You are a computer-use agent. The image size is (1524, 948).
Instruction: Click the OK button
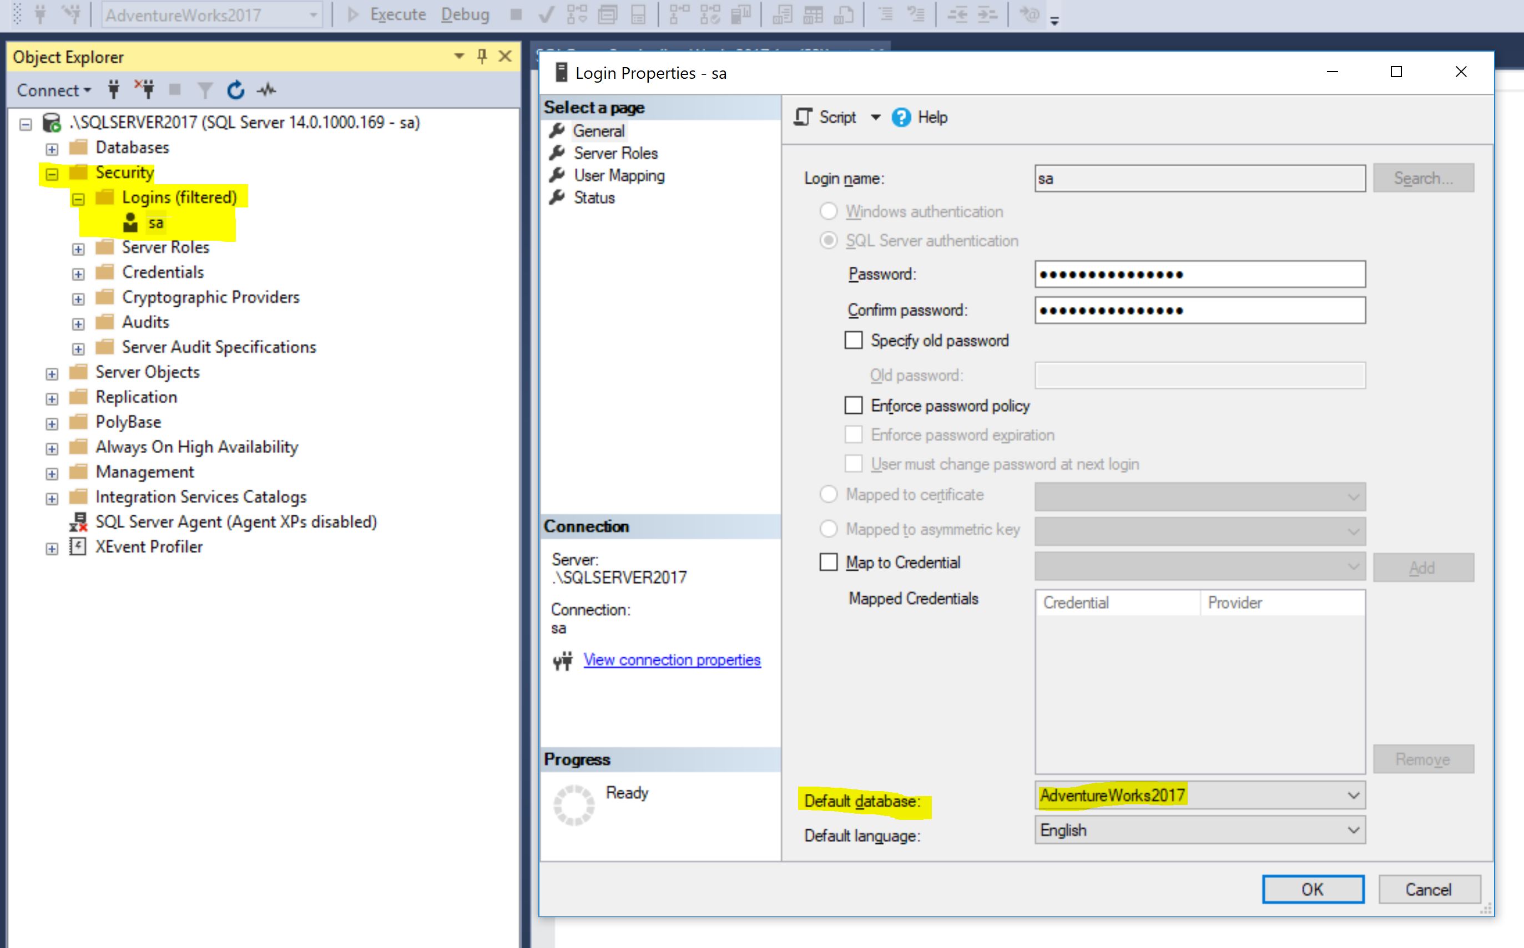pos(1313,889)
